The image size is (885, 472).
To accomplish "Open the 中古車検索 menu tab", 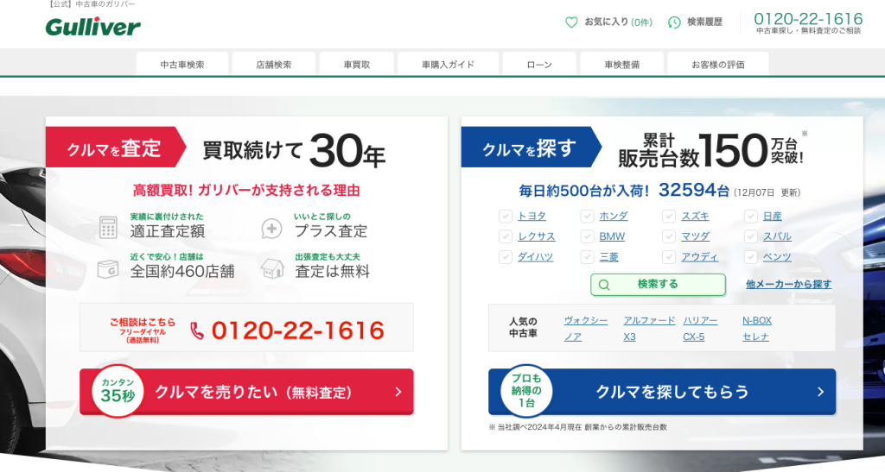I will click(182, 64).
